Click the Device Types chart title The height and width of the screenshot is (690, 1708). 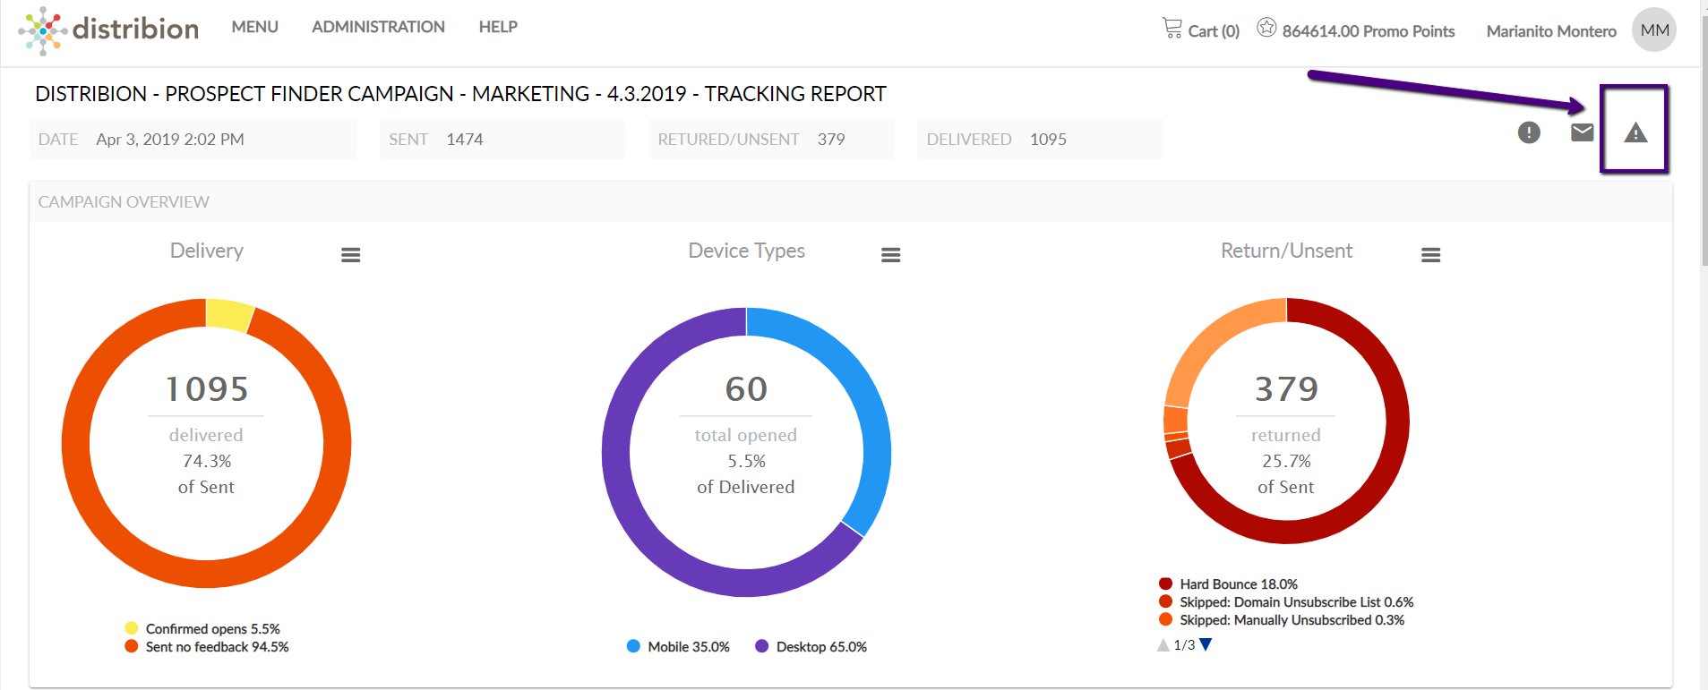coord(747,251)
